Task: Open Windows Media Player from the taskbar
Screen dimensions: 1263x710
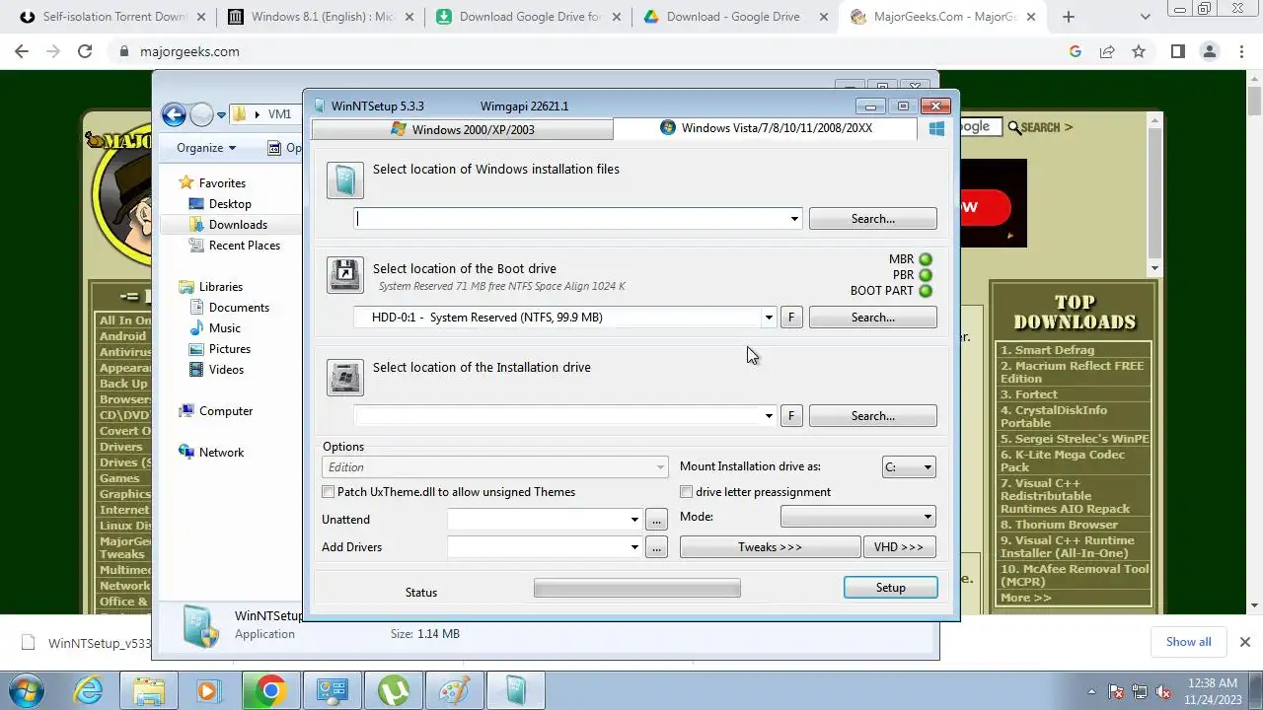Action: pyautogui.click(x=208, y=690)
